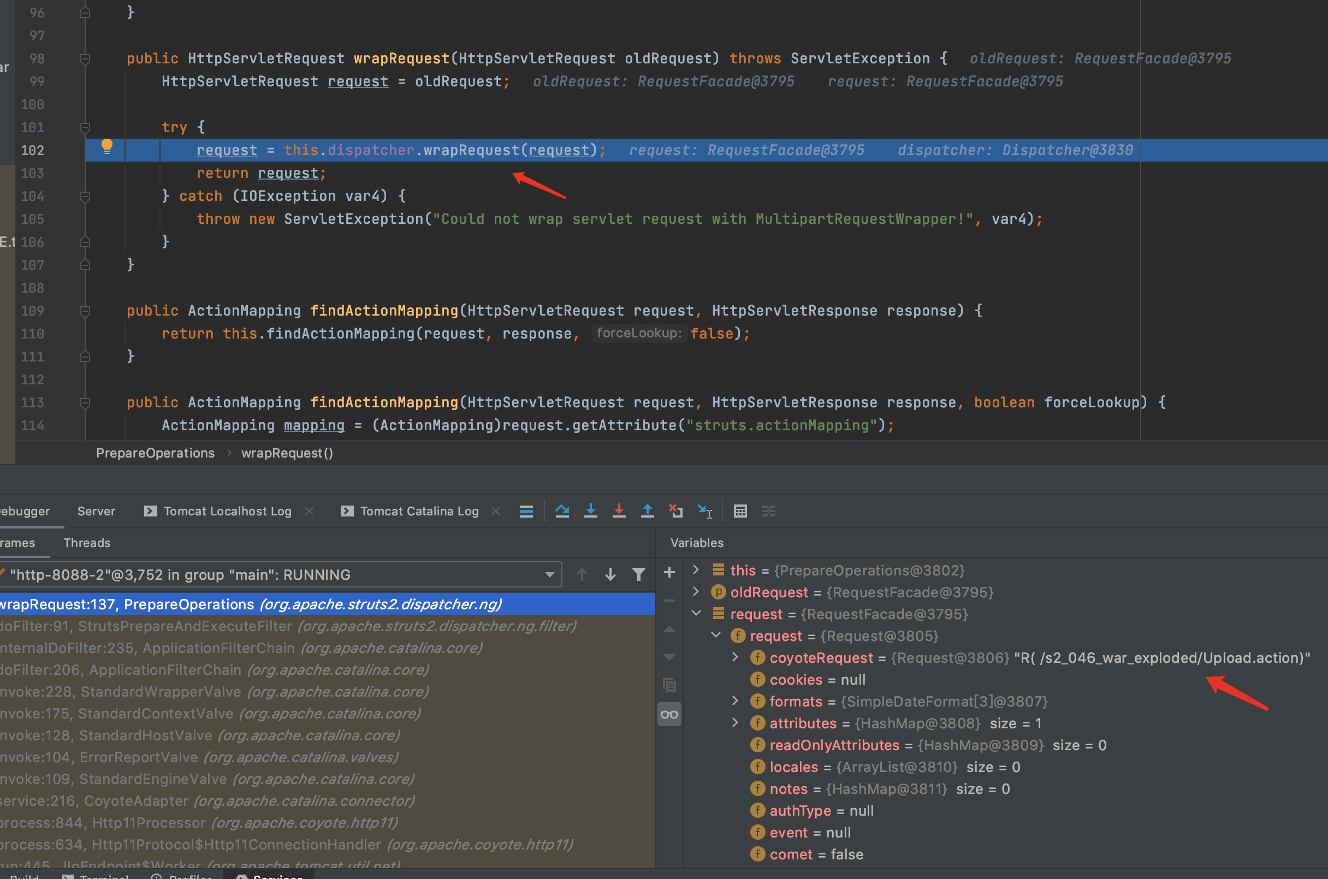The height and width of the screenshot is (879, 1328).
Task: Click line number 102 in the gutter
Action: point(33,150)
